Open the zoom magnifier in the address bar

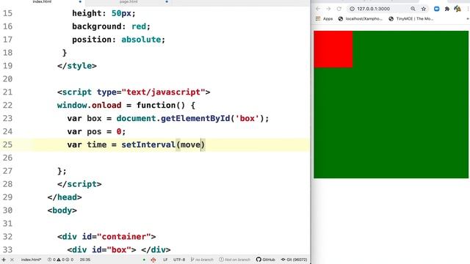(x=413, y=9)
